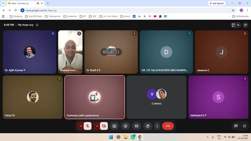Click the taskbar microphone indicator
Viewport: 251px width, 141px height.
click(213, 137)
